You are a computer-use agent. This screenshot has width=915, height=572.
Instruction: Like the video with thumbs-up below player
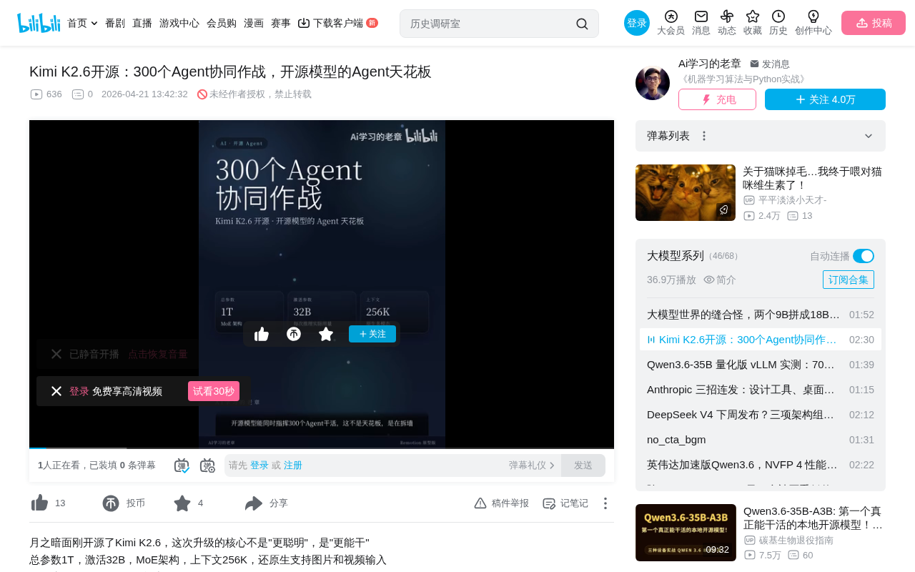[40, 503]
